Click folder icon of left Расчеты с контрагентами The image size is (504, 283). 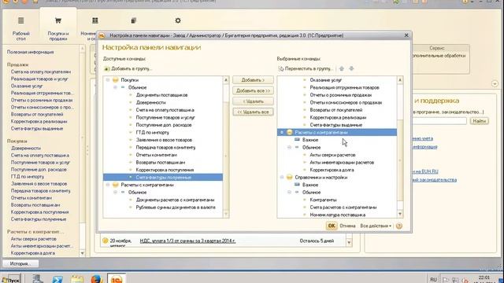coord(116,185)
